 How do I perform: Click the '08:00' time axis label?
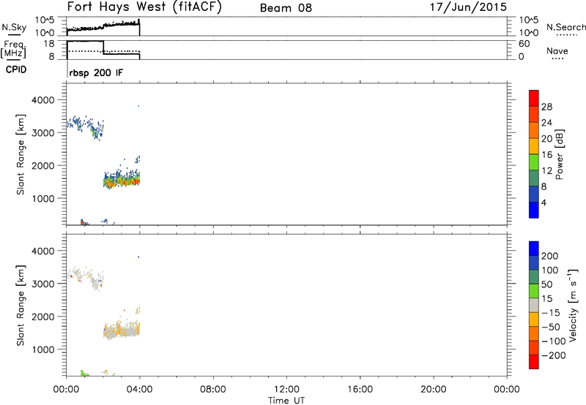pyautogui.click(x=213, y=389)
